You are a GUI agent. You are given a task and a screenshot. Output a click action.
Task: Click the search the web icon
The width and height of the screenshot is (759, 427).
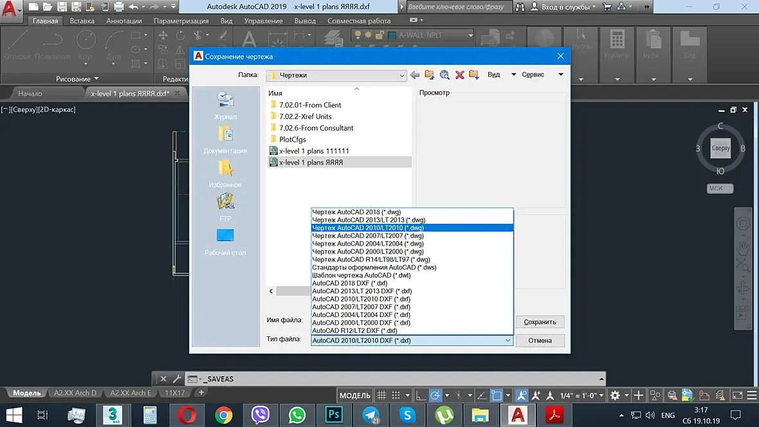click(x=444, y=75)
